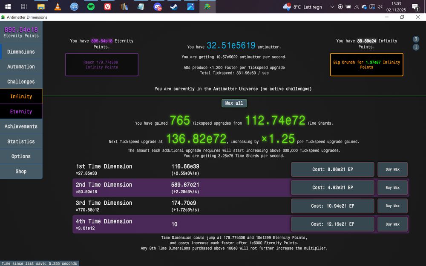The width and height of the screenshot is (426, 266).
Task: Expand the hidden system tray icons chevron
Action: pos(332,6)
